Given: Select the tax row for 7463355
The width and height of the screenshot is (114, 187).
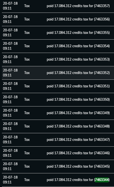Looking at the screenshot, I should tap(58, 33).
